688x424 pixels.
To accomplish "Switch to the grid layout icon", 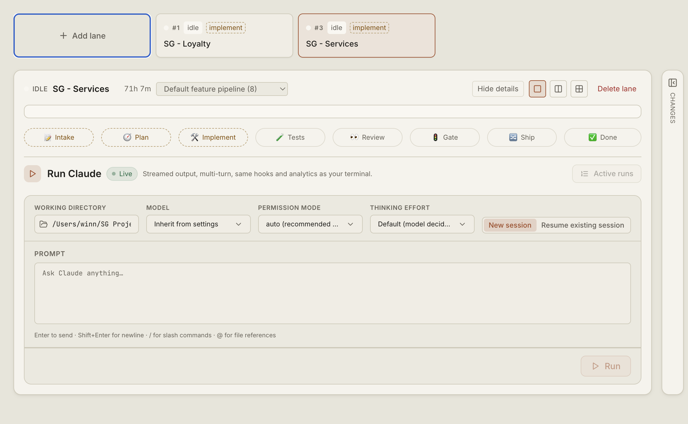I will pyautogui.click(x=579, y=89).
